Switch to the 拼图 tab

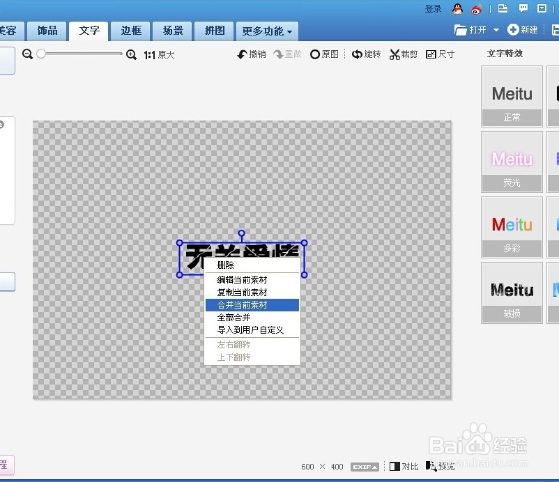(214, 31)
